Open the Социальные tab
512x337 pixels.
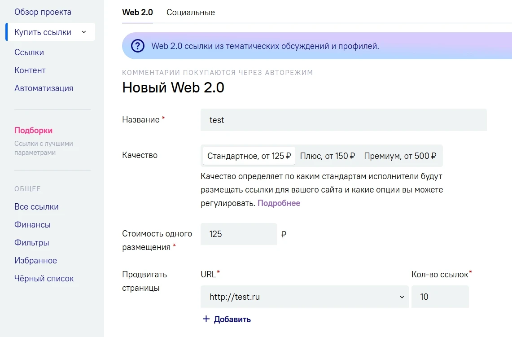[190, 13]
